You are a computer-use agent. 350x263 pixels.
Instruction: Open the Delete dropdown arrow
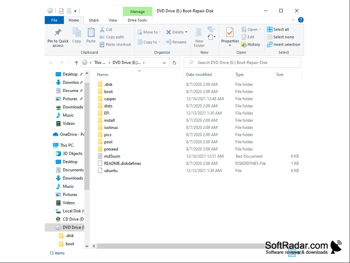click(186, 32)
